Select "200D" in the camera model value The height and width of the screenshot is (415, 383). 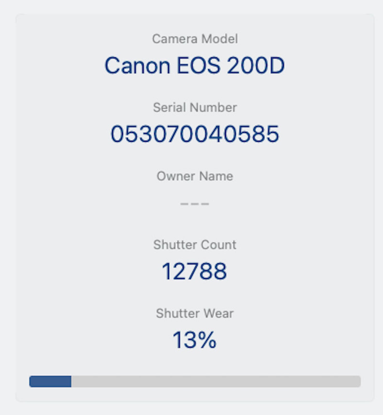click(x=256, y=66)
